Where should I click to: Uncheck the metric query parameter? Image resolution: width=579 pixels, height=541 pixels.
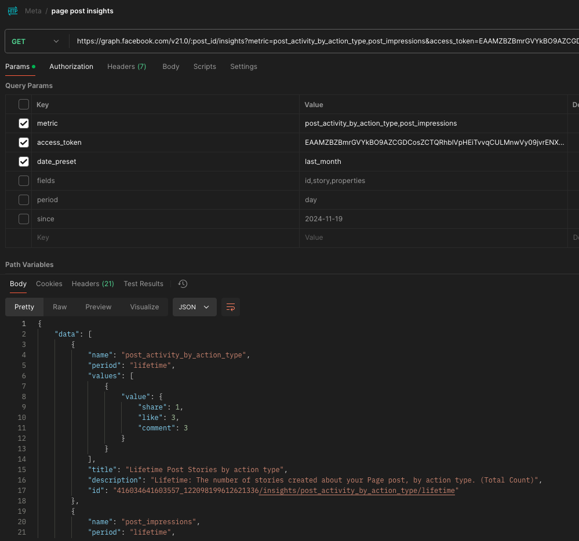tap(24, 123)
